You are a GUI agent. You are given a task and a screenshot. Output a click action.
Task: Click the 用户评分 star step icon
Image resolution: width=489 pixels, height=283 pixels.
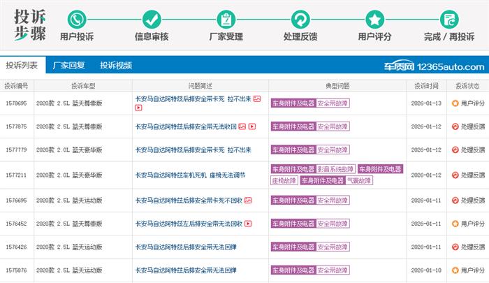click(375, 19)
